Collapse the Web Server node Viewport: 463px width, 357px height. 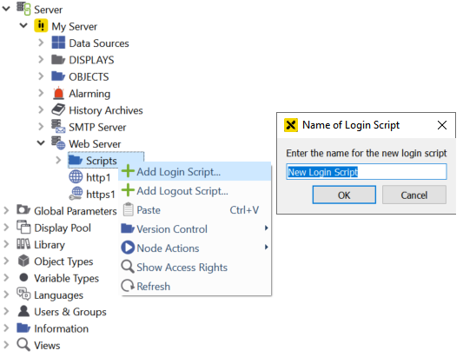[41, 143]
